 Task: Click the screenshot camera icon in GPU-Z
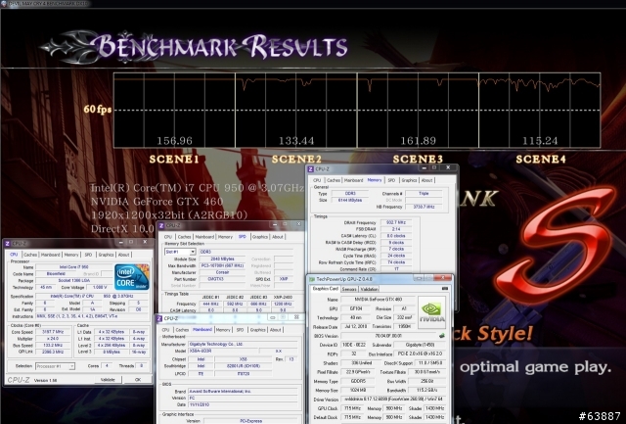(445, 289)
